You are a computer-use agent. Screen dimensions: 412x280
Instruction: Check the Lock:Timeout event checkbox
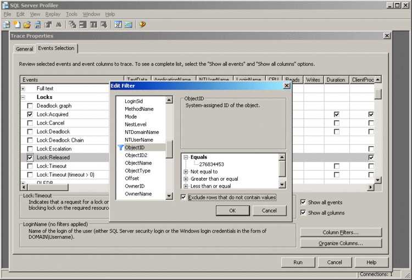tap(30, 166)
